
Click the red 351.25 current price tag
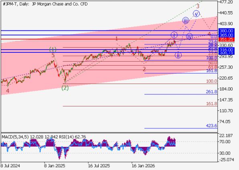click(226, 40)
